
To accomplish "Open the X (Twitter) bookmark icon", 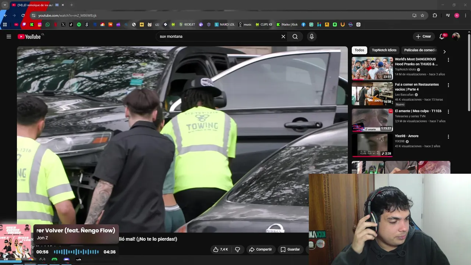I will 63,25.
